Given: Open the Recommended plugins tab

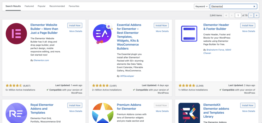Looking at the screenshot, I should (57, 6).
